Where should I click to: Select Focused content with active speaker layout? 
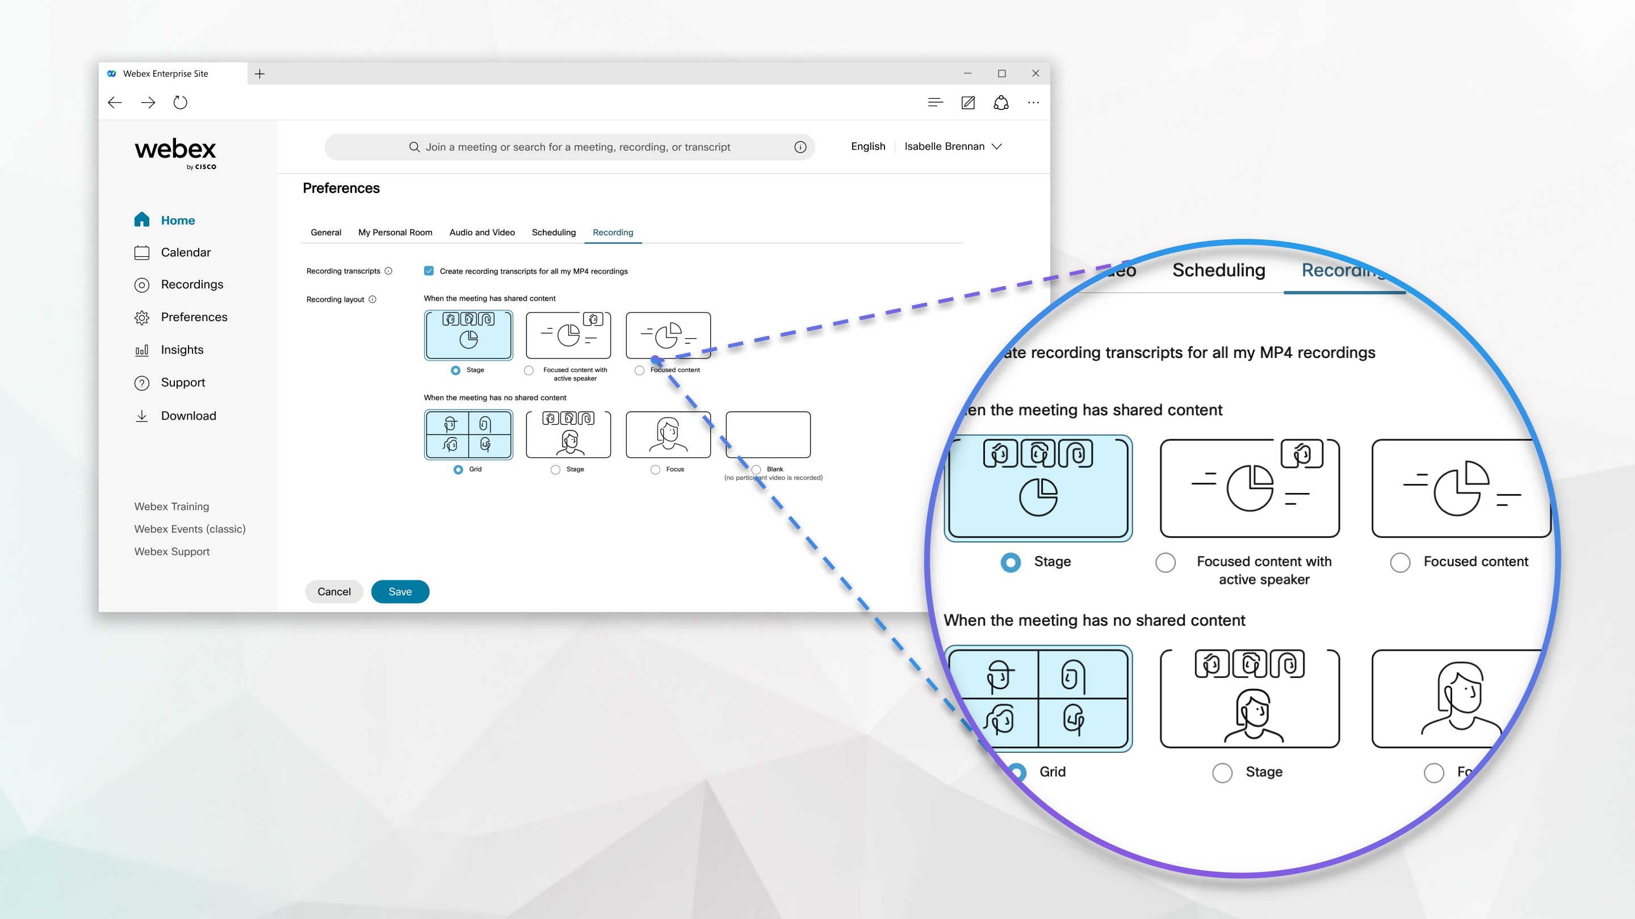[529, 370]
